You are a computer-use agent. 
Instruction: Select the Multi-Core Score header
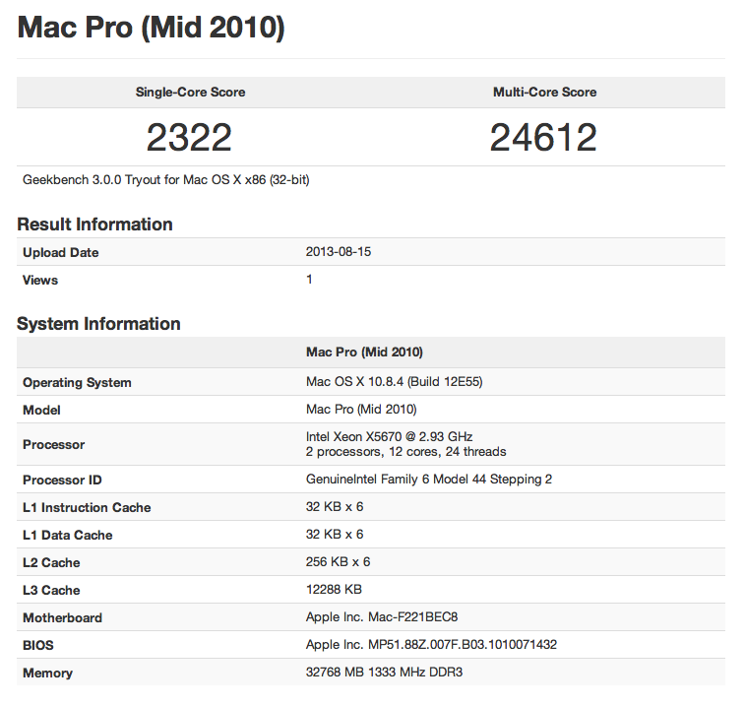pos(544,93)
